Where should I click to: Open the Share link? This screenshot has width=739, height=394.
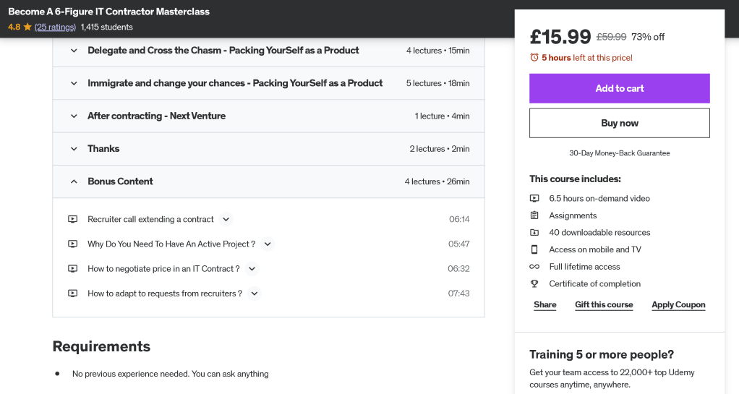coord(544,304)
